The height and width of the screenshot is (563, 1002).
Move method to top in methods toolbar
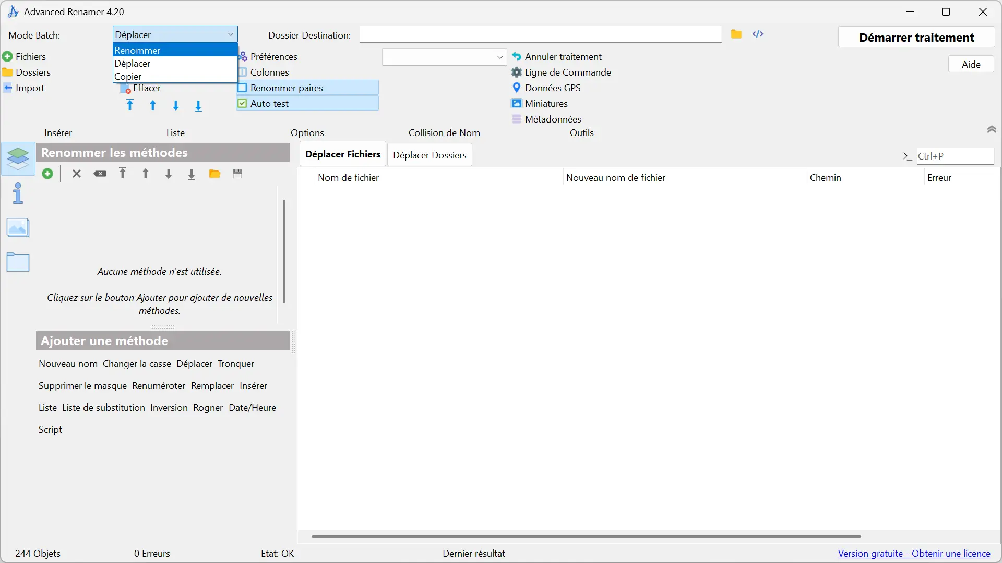pos(123,174)
